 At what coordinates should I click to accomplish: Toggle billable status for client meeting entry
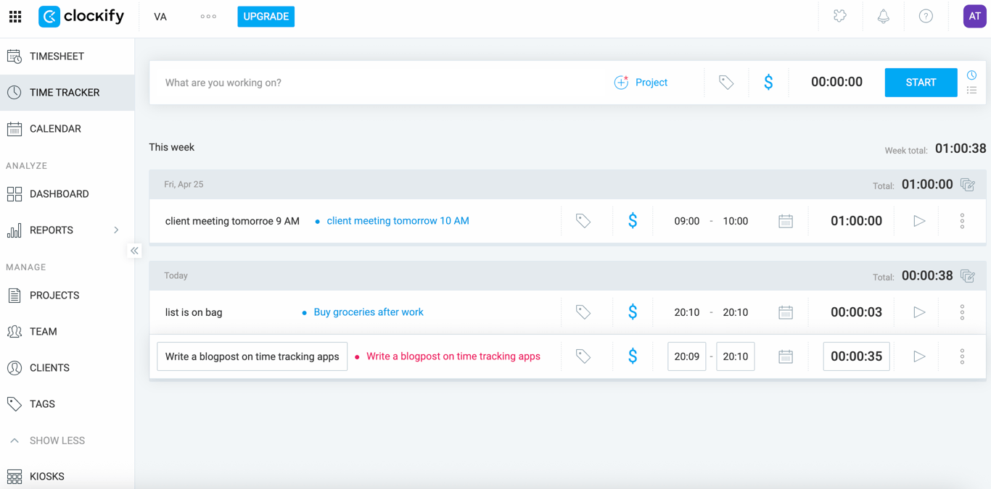(x=633, y=221)
